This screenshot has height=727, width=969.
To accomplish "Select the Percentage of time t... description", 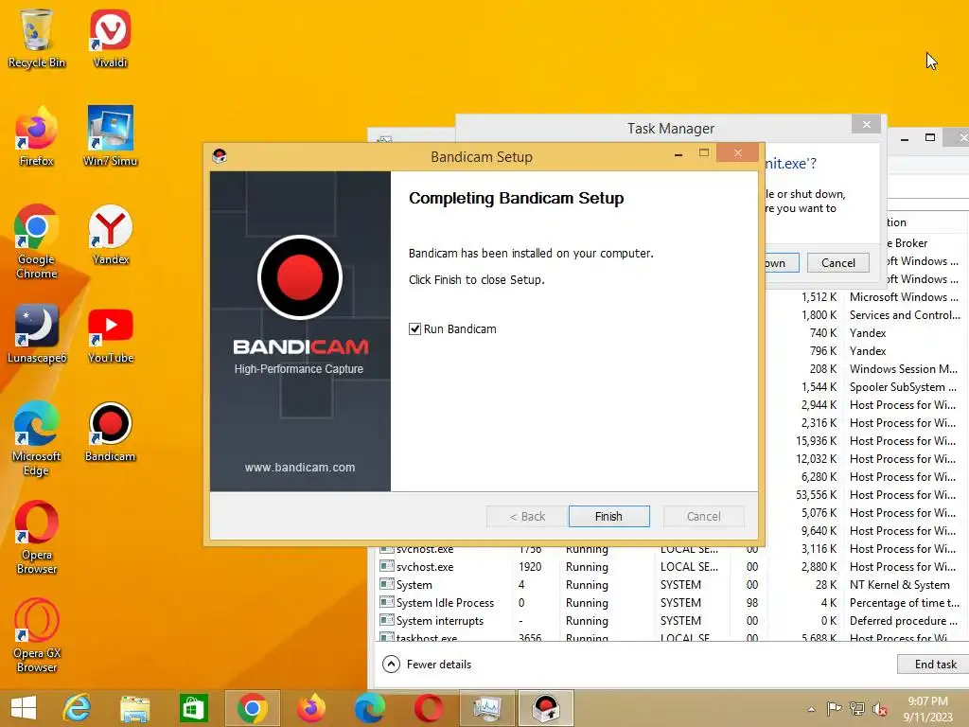I will tap(904, 603).
